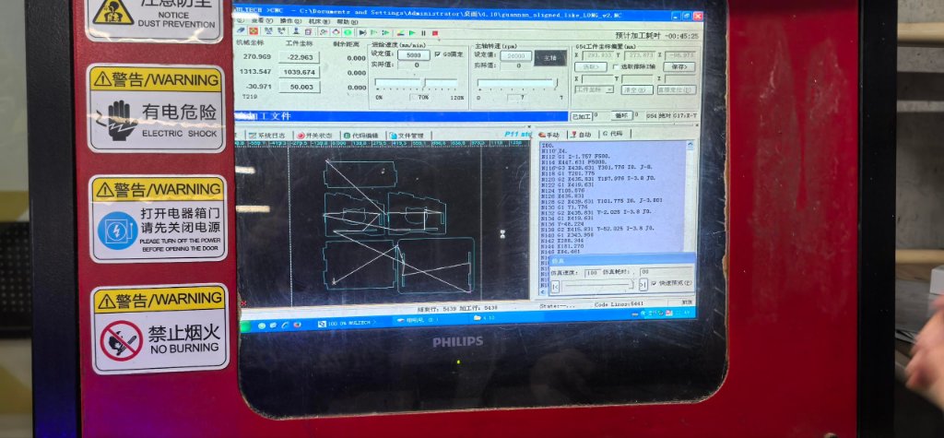The width and height of the screenshot is (944, 438).
Task: Switch to the 开关状态 tab
Action: pos(314,136)
